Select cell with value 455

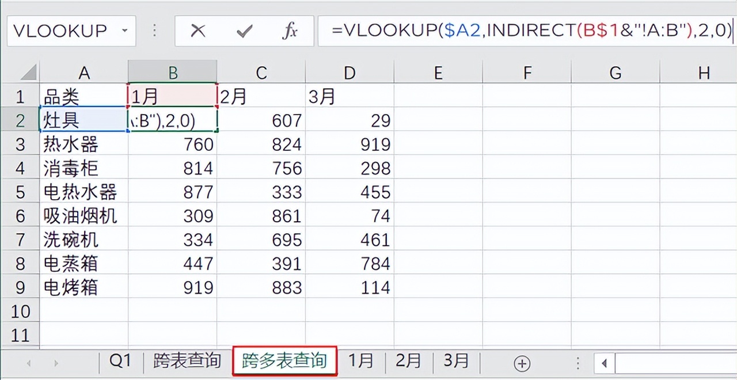click(349, 192)
